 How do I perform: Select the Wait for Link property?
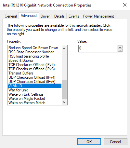[35, 90]
